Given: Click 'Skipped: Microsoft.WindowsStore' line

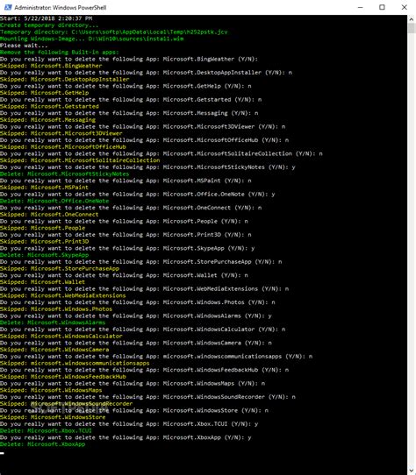Looking at the screenshot, I should pos(53,417).
